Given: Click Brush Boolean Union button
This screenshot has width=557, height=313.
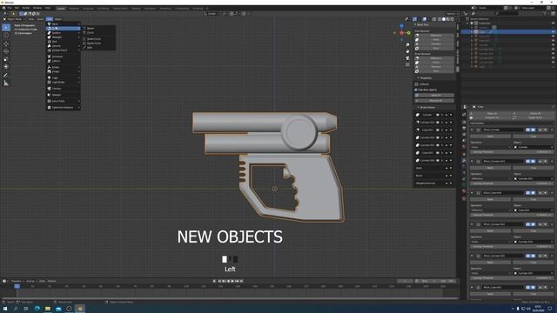Looking at the screenshot, I should coord(435,63).
